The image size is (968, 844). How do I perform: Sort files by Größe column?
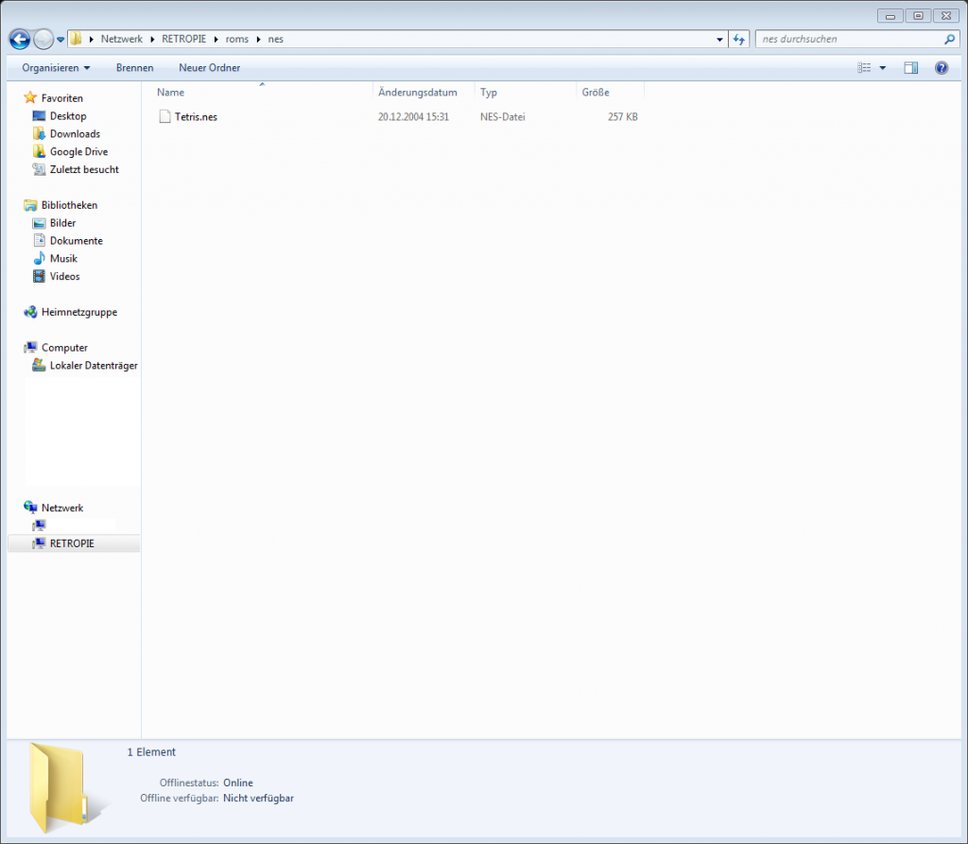(x=596, y=93)
